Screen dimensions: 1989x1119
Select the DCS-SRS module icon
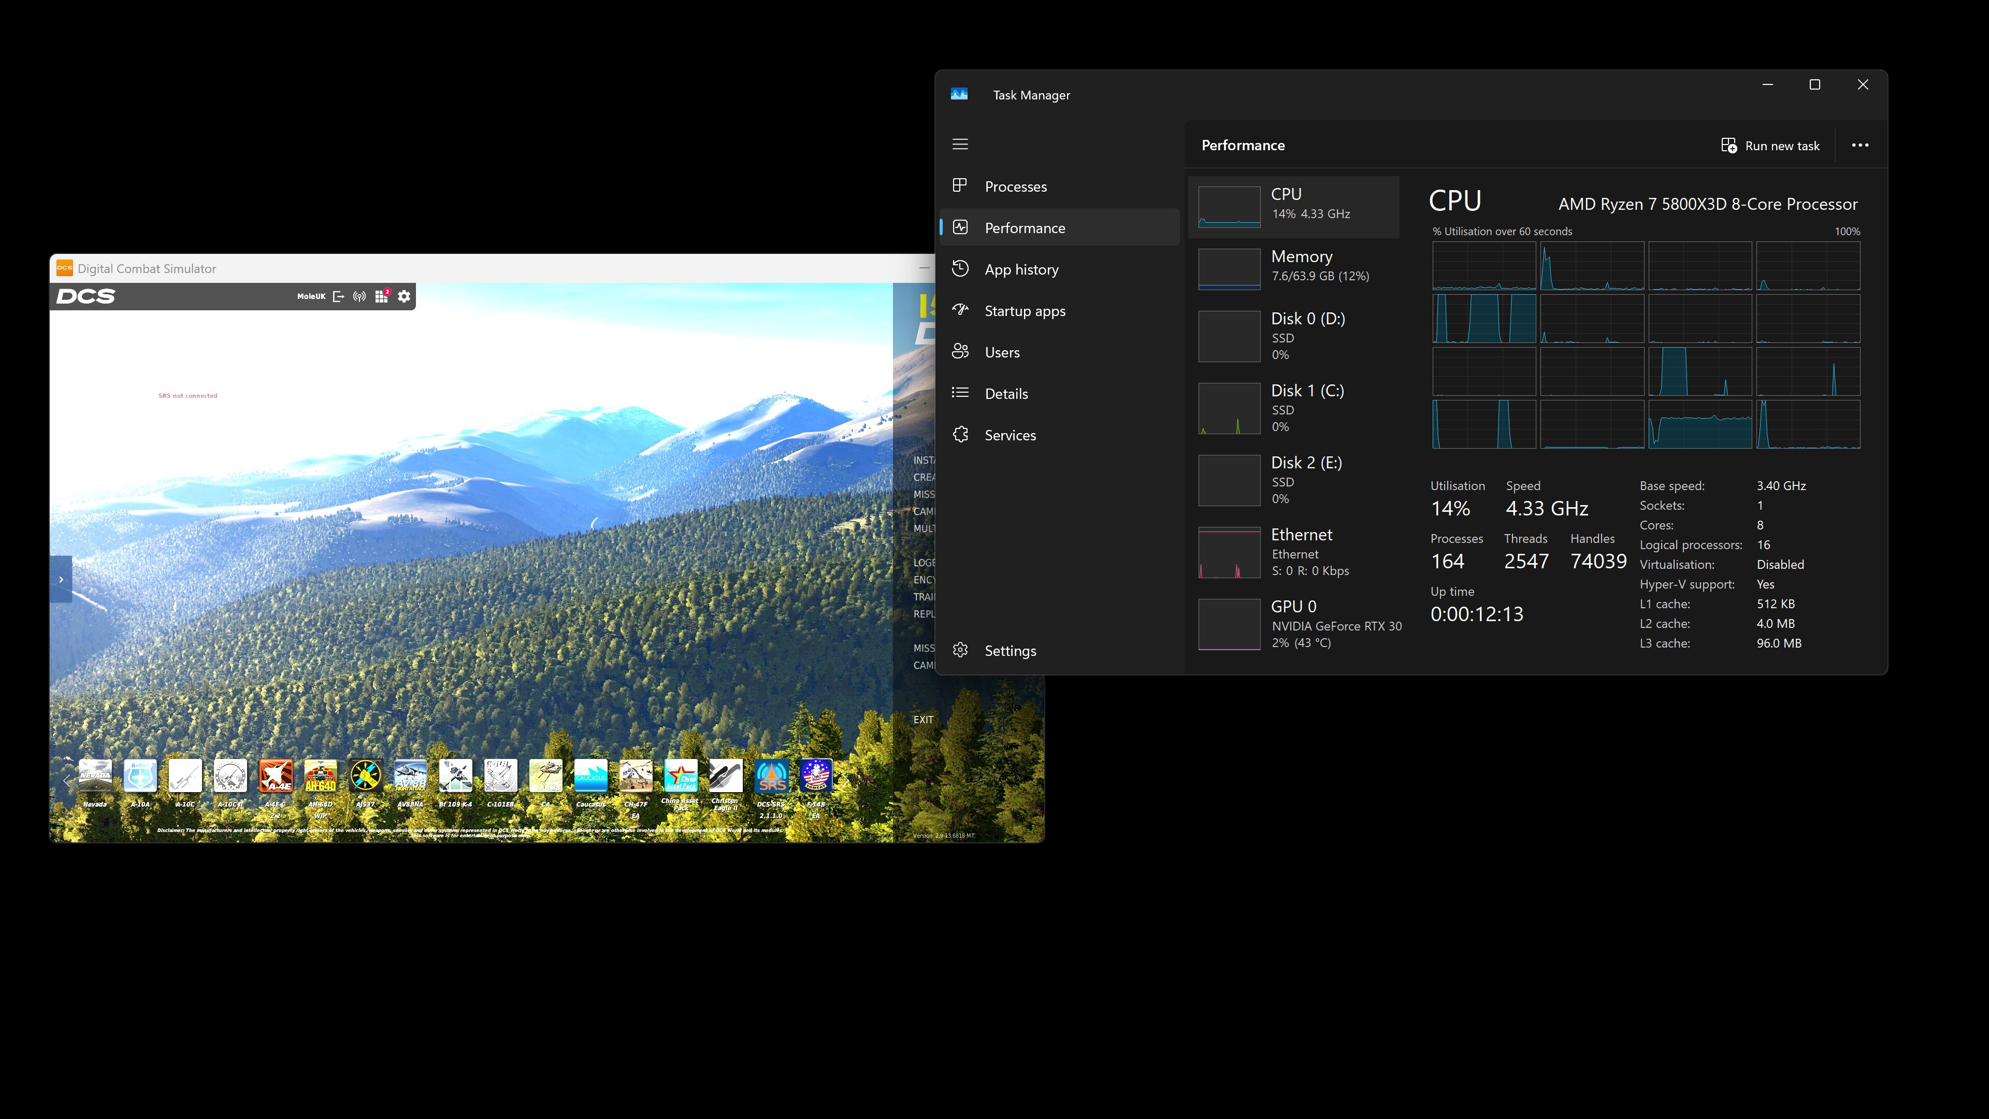[771, 776]
